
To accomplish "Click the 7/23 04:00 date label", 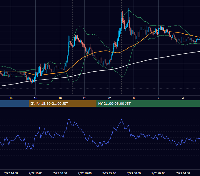I will coord(183,173).
